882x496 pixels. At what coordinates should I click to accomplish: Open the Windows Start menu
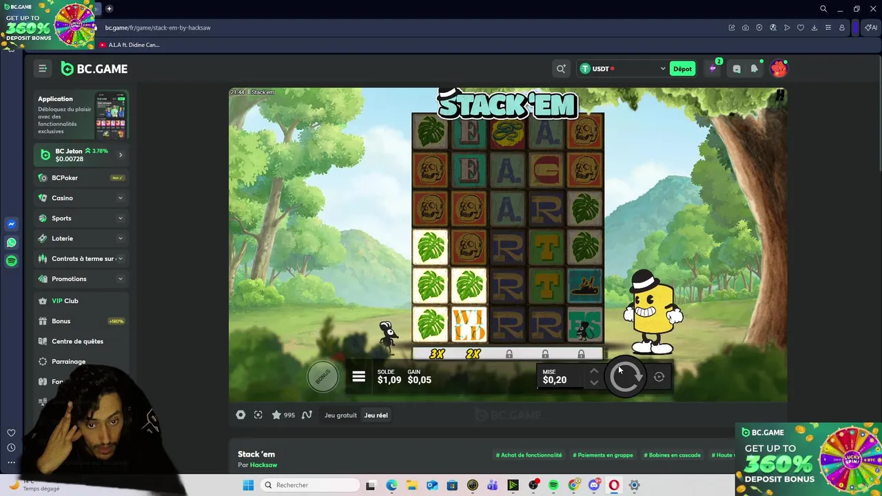(248, 485)
